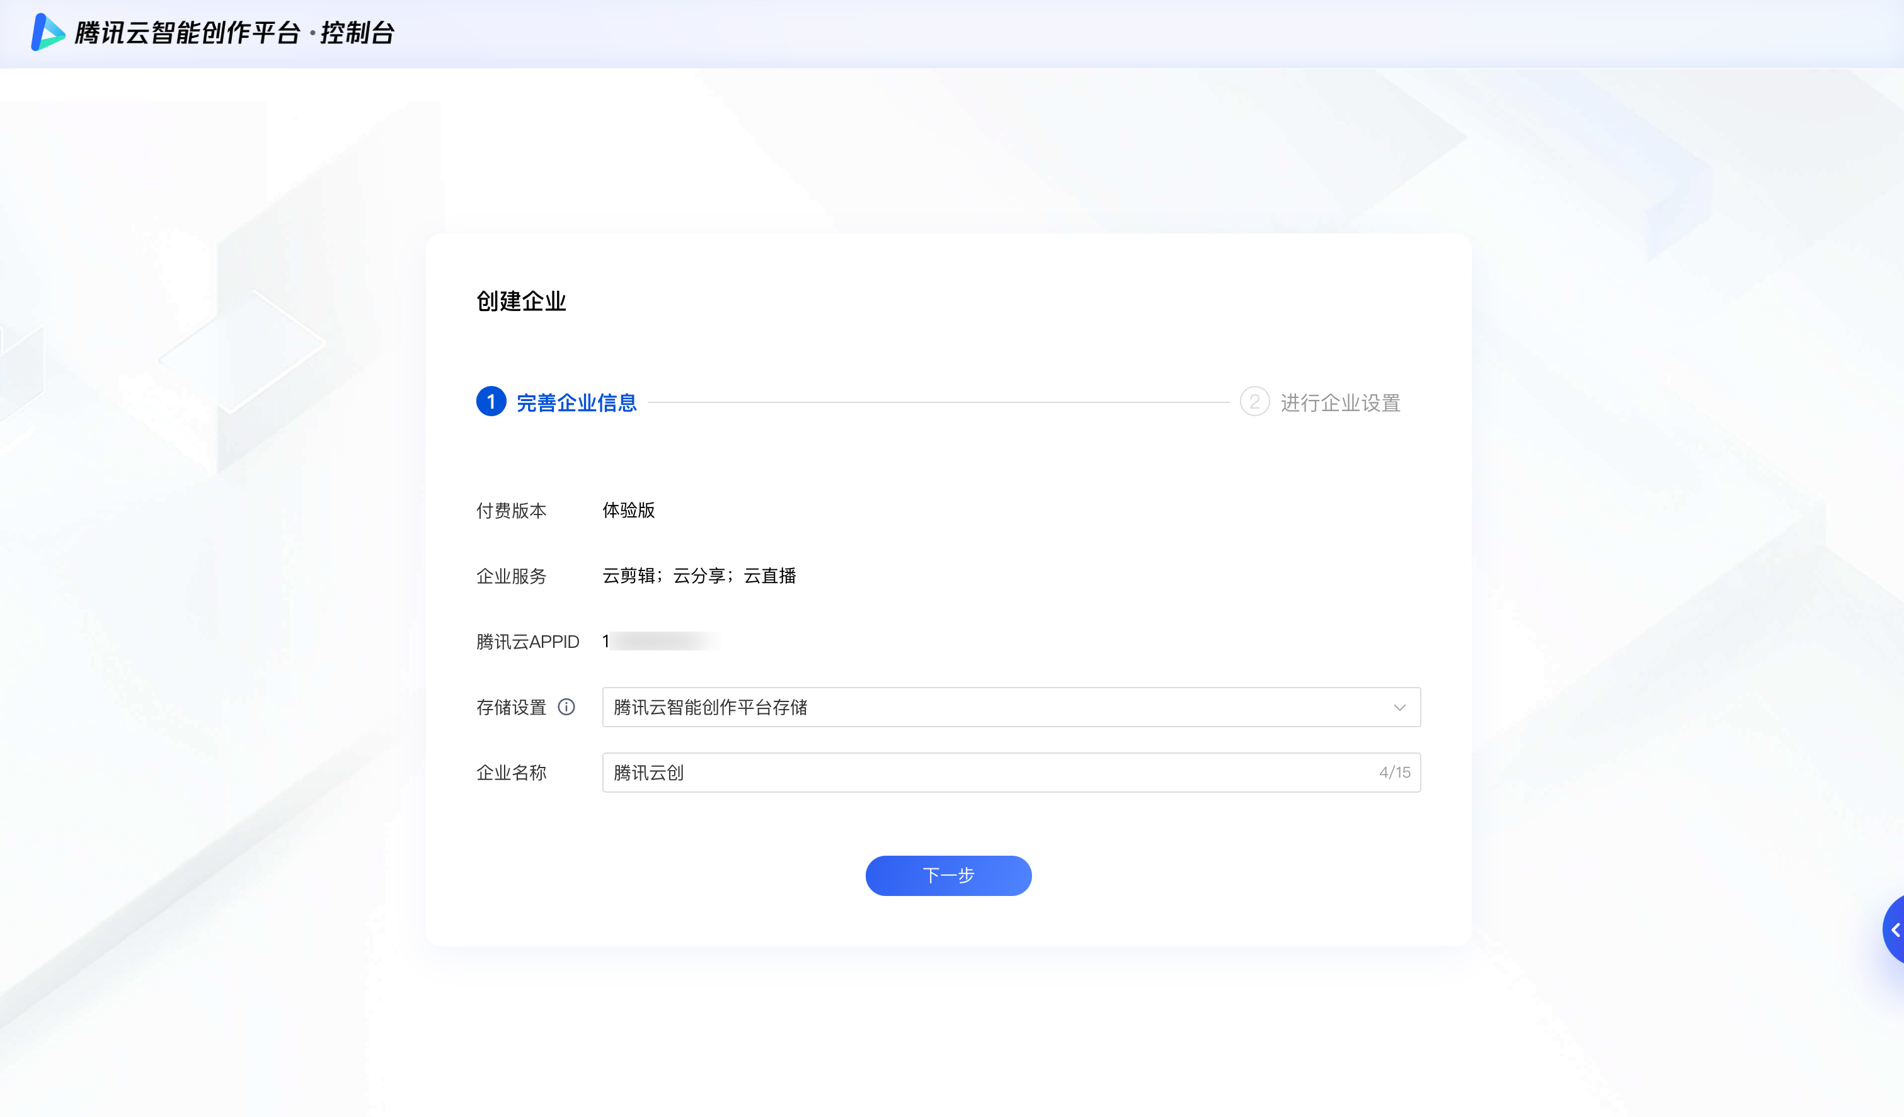Click the 下一步 button
The height and width of the screenshot is (1117, 1904).
(948, 875)
